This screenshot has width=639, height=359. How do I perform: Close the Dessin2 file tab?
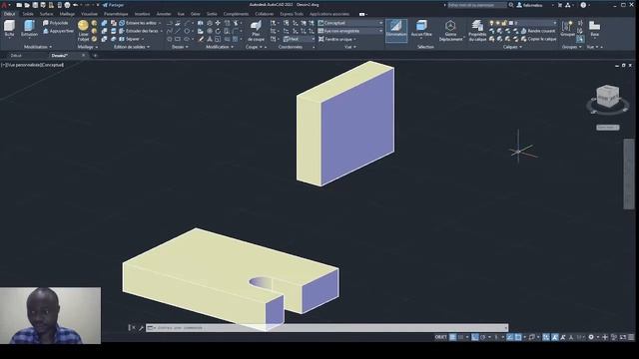pos(84,56)
